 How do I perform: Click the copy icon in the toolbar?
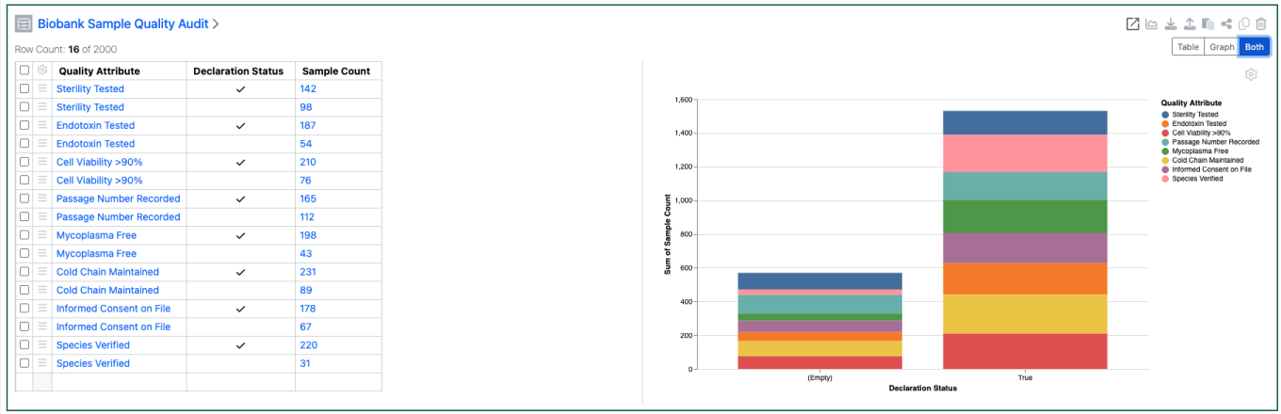click(1244, 24)
